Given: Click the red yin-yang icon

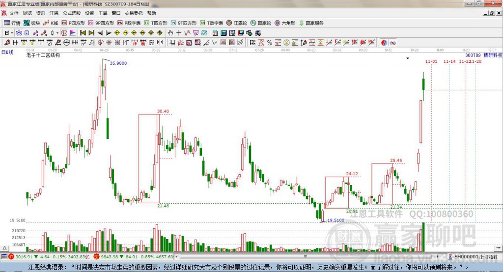Looking at the screenshot, I should pos(384,43).
